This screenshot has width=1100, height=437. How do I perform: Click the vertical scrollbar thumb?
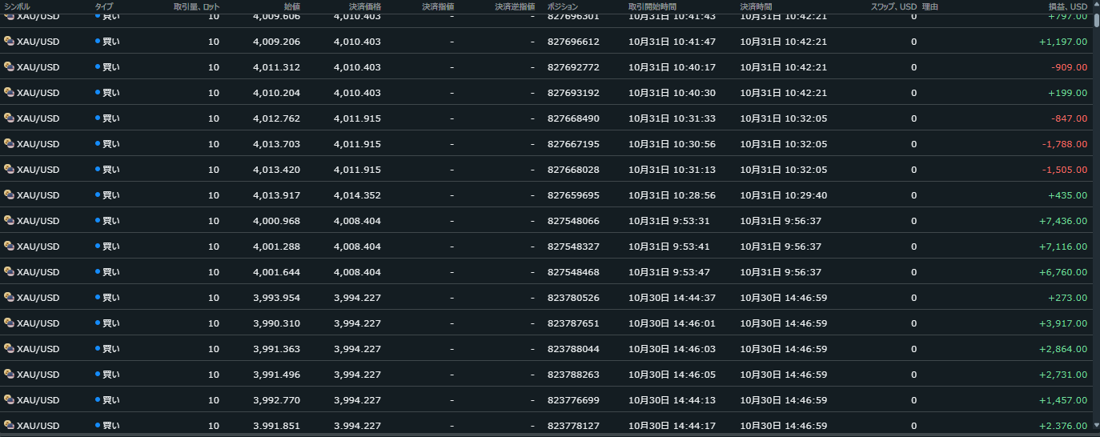[1096, 19]
